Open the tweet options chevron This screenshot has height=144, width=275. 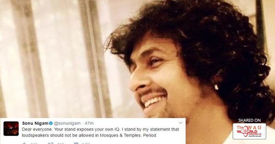point(180,123)
